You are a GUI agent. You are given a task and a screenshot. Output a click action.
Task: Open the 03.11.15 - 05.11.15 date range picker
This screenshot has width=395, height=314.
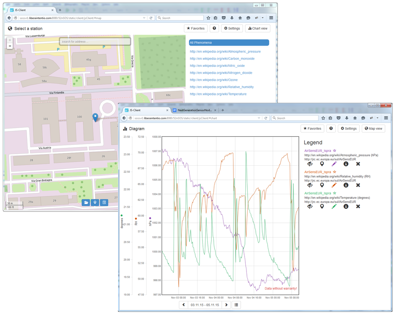pos(204,305)
